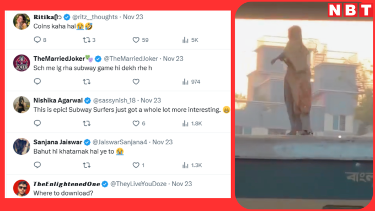View analytics on Ritika's tweet showing 5K
Screen dimensions: 375x211
coord(190,40)
